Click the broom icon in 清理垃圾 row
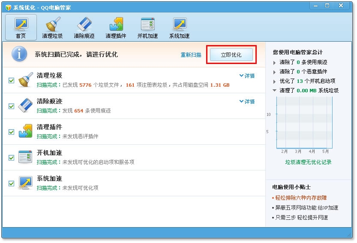This screenshot has height=243, width=357. (x=26, y=79)
